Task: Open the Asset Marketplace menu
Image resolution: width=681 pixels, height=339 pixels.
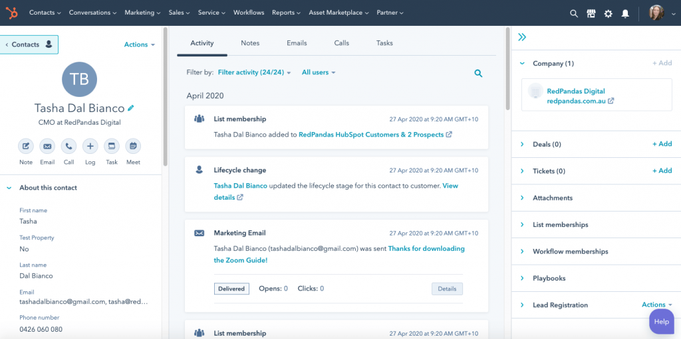Action: (339, 13)
